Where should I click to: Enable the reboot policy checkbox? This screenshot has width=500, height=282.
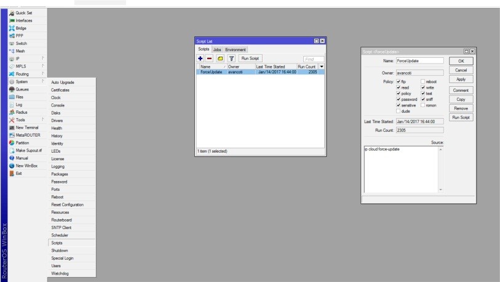click(423, 81)
